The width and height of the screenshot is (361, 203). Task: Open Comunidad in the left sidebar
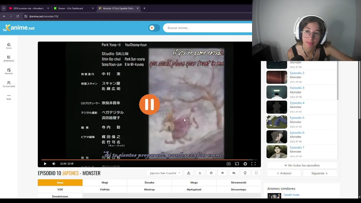click(9, 84)
